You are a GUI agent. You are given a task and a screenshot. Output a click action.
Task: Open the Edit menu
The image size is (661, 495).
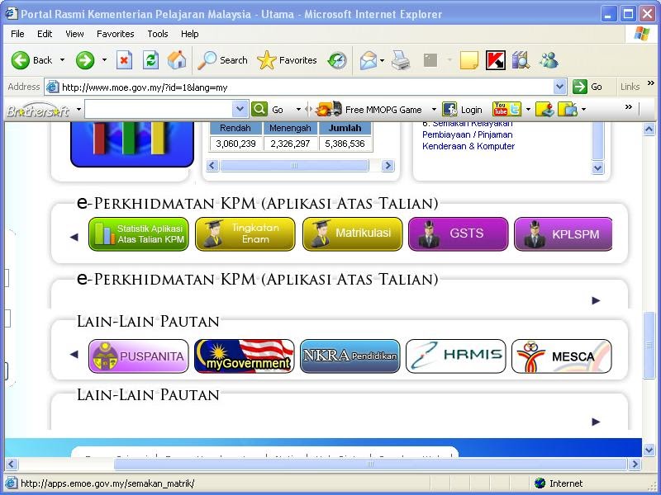[x=45, y=34]
